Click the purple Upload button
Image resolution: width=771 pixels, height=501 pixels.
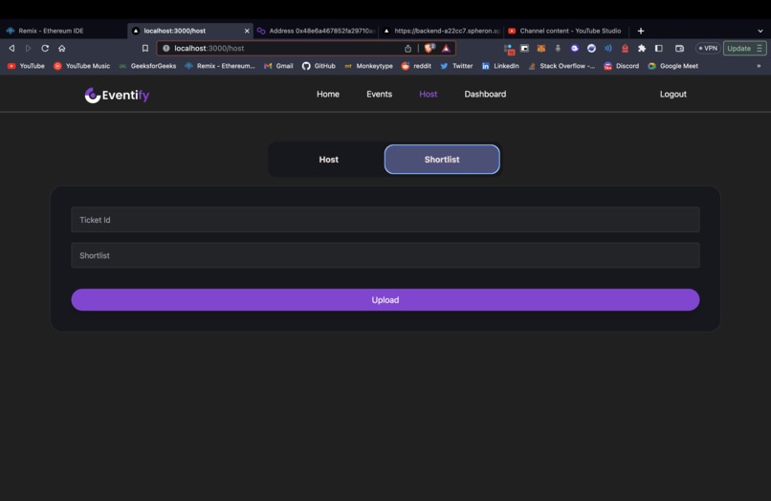click(385, 300)
